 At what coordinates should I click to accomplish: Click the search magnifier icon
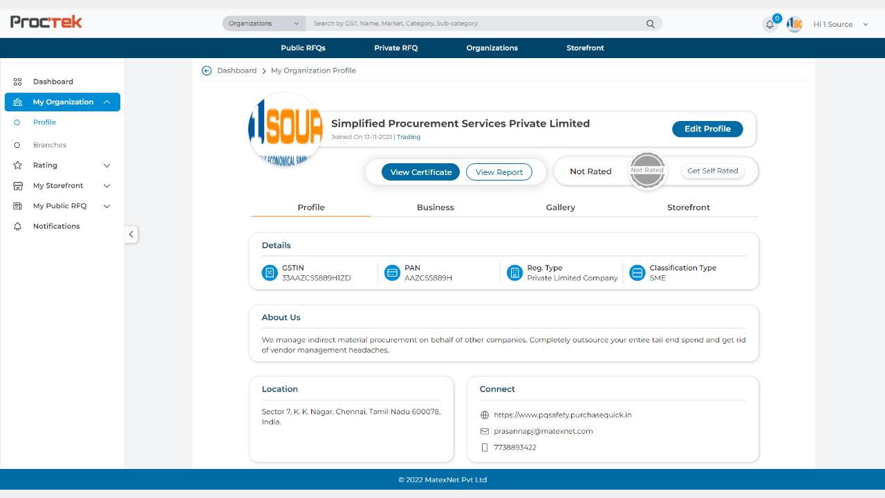click(650, 24)
